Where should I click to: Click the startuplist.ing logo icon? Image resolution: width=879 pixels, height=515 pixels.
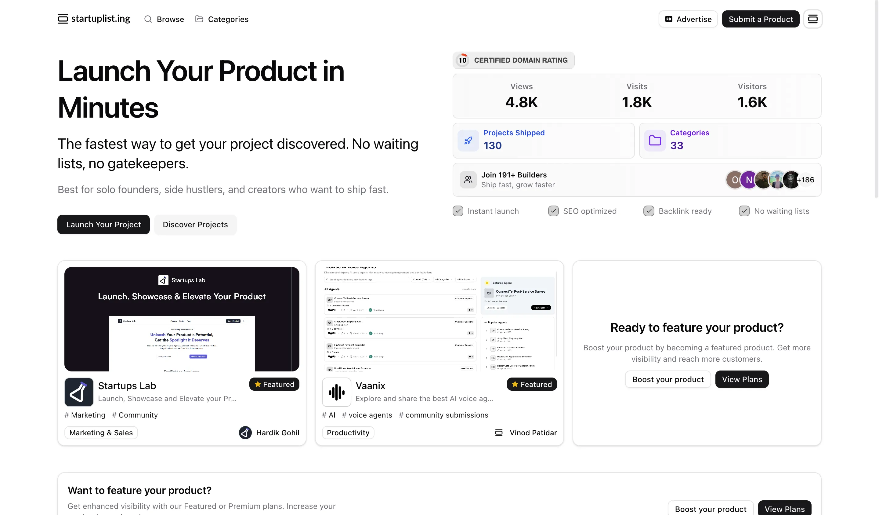point(63,19)
